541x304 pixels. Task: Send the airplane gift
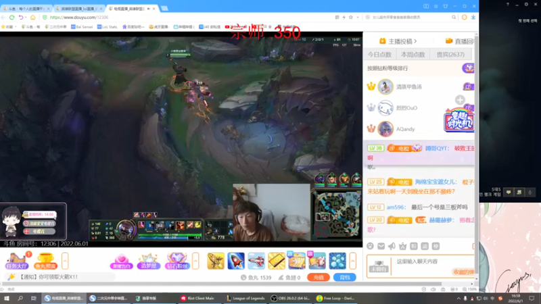(256, 261)
